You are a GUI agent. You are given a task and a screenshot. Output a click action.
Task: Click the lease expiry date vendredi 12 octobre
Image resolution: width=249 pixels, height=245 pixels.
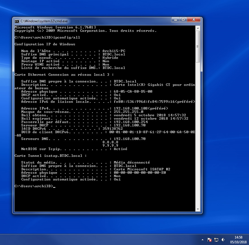coord(135,119)
